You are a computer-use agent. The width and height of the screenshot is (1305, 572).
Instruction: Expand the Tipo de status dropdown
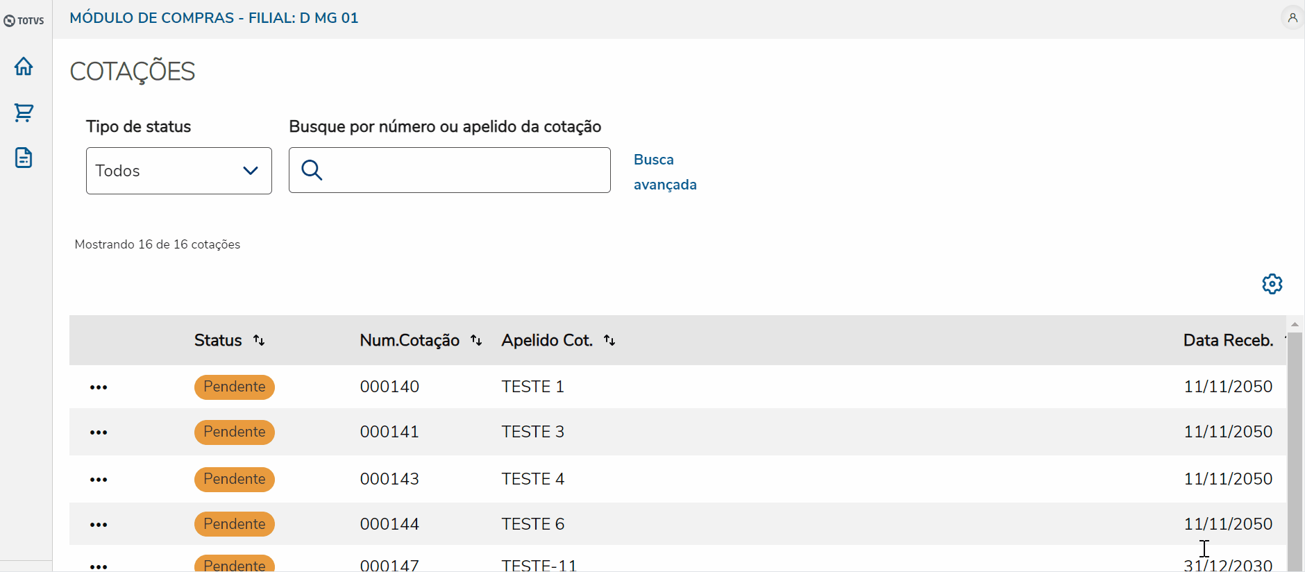click(x=178, y=171)
